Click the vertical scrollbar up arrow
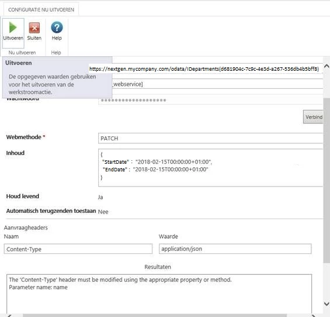This screenshot has height=317, width=330. 326,67
